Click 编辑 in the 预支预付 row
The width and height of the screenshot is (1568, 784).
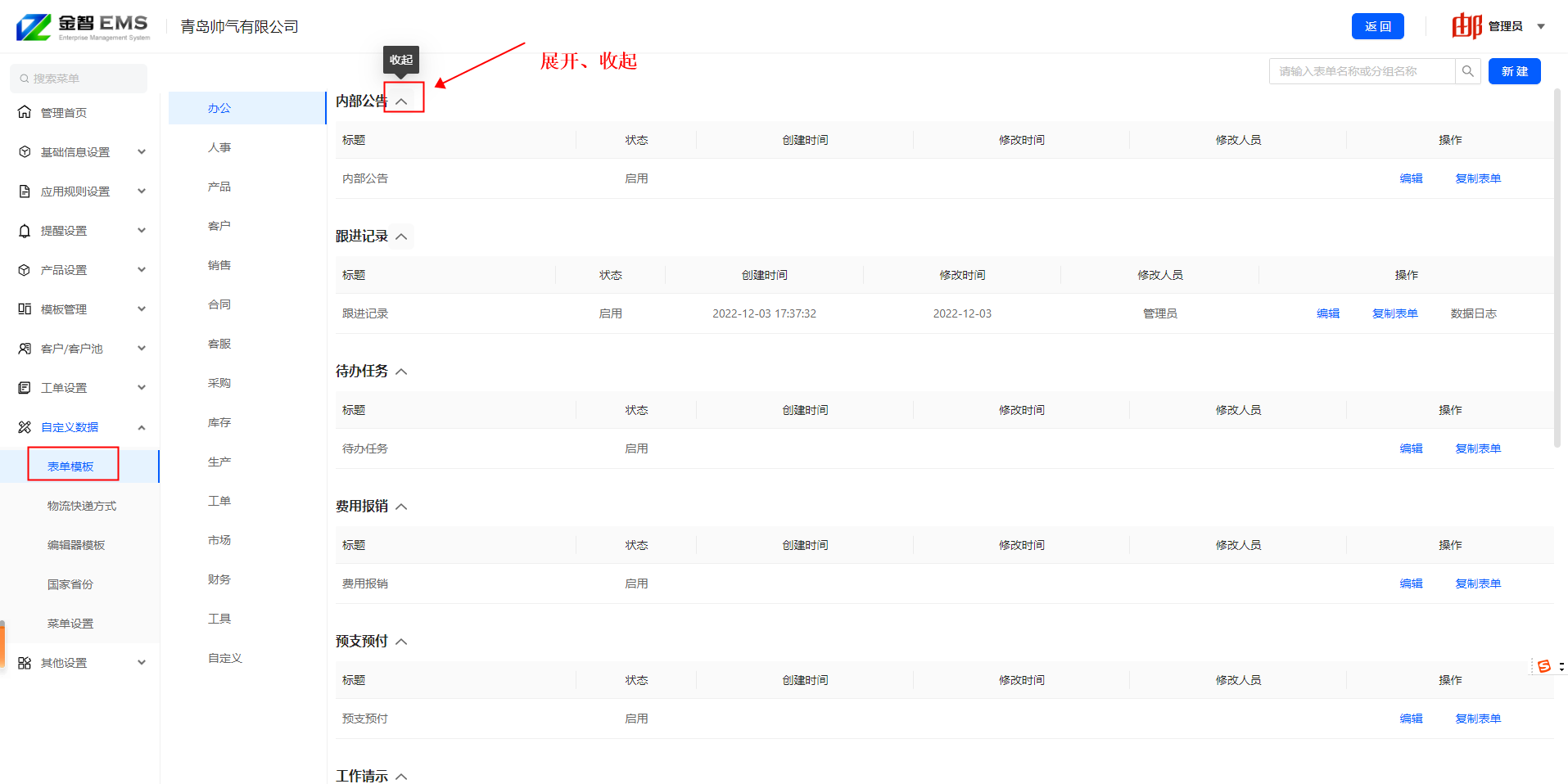pos(1411,719)
